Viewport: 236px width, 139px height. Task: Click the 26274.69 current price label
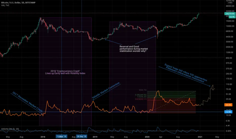tap(230, 14)
